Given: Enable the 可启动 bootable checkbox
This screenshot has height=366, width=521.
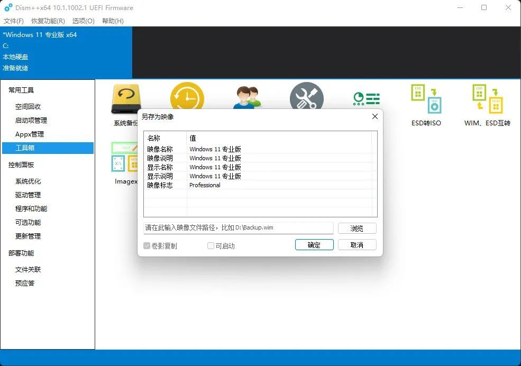Looking at the screenshot, I should pyautogui.click(x=210, y=245).
